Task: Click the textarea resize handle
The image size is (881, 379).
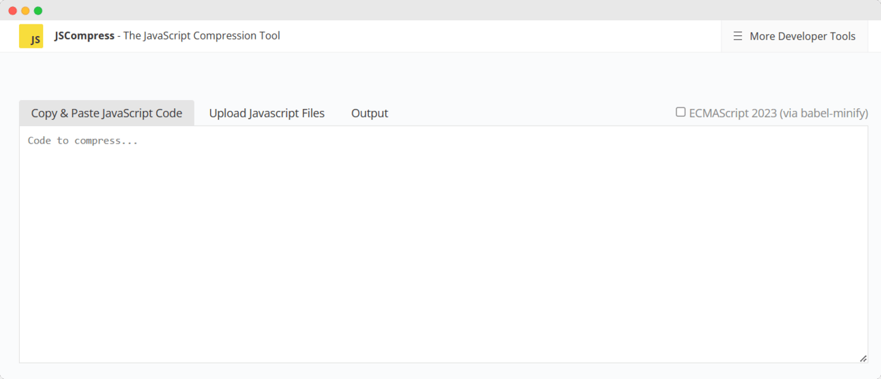Action: (863, 358)
